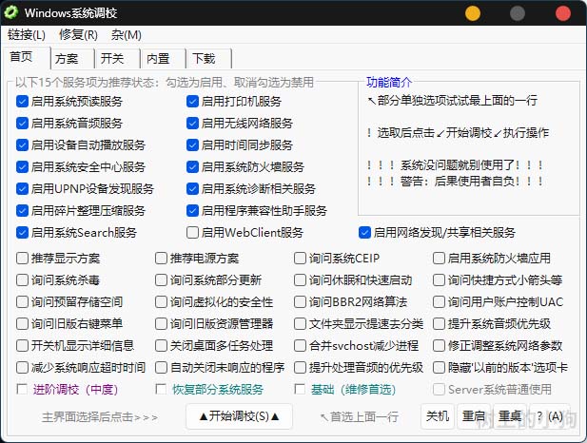Check 提升处理音频的优先级
Viewport: 587px width, 443px height.
(x=300, y=367)
